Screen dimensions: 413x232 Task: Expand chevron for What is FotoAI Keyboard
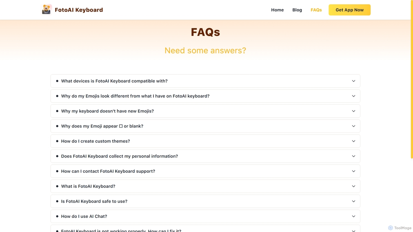354,186
